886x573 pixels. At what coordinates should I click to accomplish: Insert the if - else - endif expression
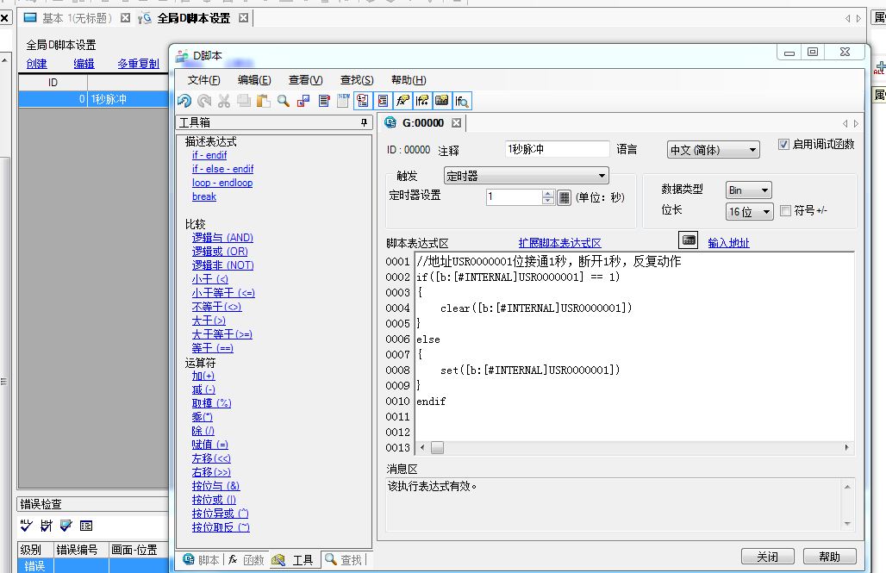(x=222, y=169)
